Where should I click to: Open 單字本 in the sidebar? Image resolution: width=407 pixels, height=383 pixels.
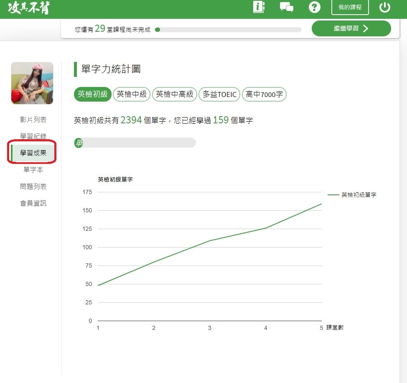coord(33,170)
